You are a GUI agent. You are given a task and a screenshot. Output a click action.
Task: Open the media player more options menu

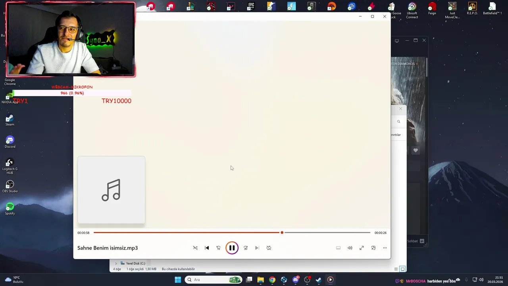coord(385,248)
